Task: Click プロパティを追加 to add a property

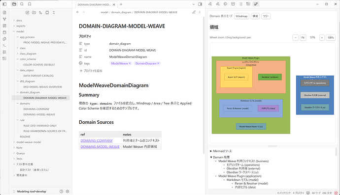Action: point(91,71)
